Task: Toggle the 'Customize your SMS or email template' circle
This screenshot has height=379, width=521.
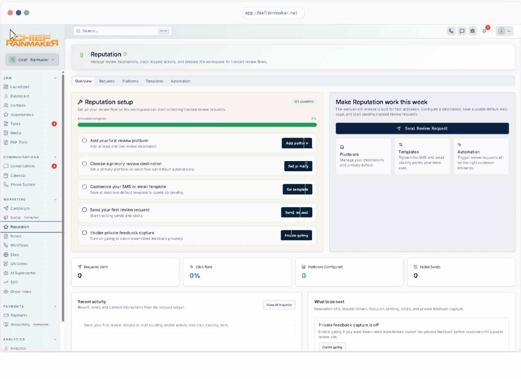Action: coord(84,187)
